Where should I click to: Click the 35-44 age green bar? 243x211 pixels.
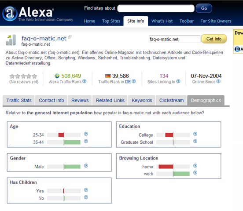[x=72, y=142]
